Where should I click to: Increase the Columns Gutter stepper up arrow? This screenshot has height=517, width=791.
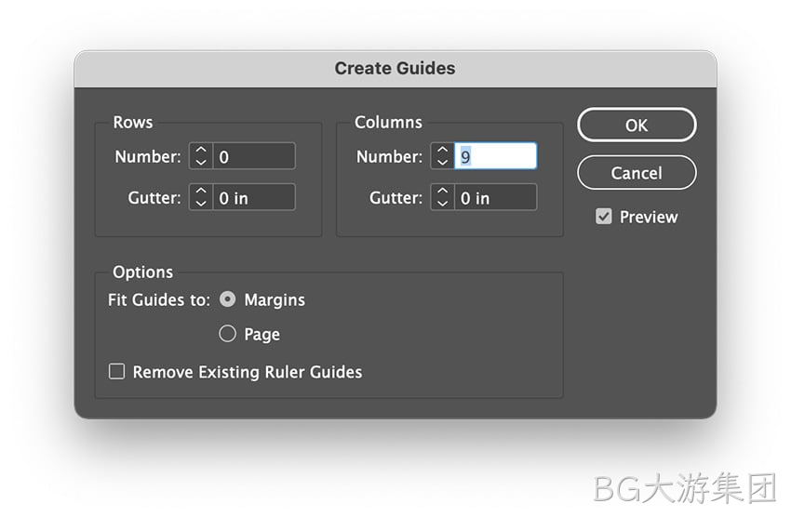442,192
